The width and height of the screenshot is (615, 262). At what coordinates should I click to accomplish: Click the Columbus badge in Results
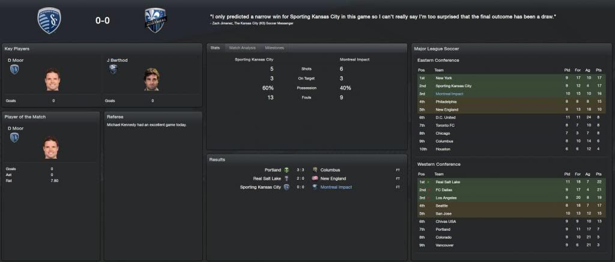click(315, 170)
